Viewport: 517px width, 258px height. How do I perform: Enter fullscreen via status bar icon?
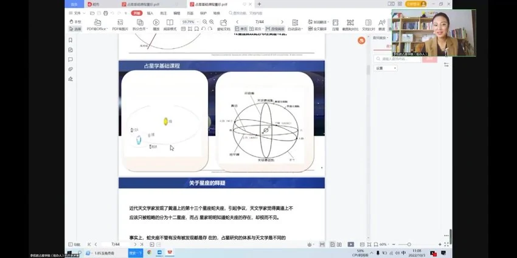pyautogui.click(x=446, y=245)
